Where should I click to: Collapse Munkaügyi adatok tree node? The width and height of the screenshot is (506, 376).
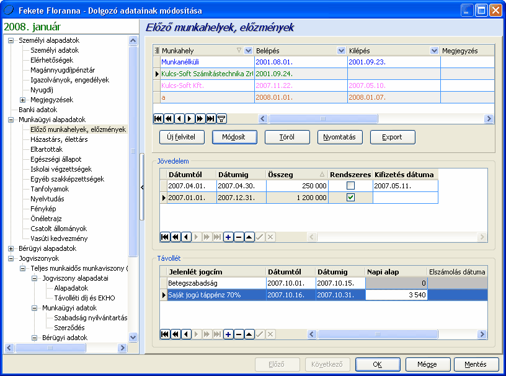pyautogui.click(x=35, y=308)
